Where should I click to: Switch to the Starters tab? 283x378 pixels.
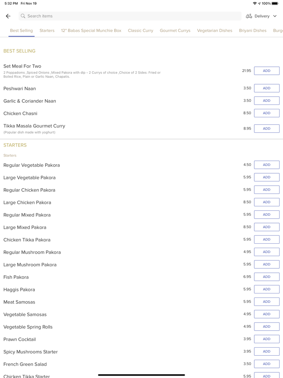coord(47,30)
